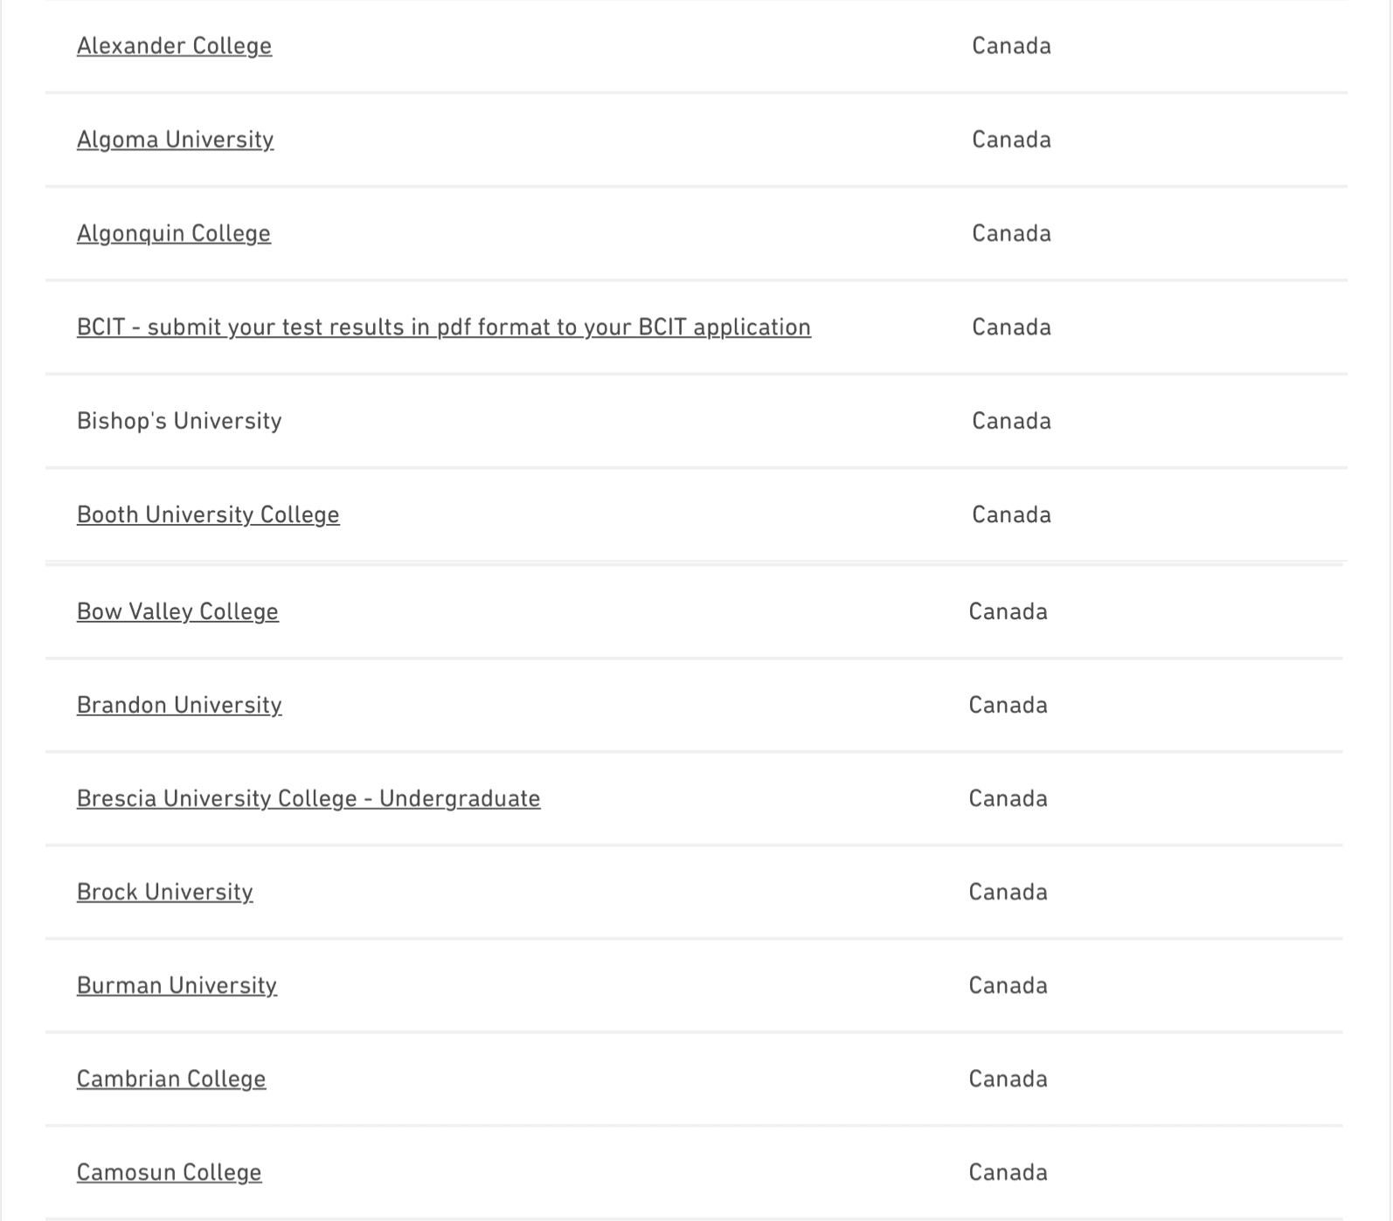Screen dimensions: 1393x1221
Task: Click the Bishop's University row text
Action: 179,421
